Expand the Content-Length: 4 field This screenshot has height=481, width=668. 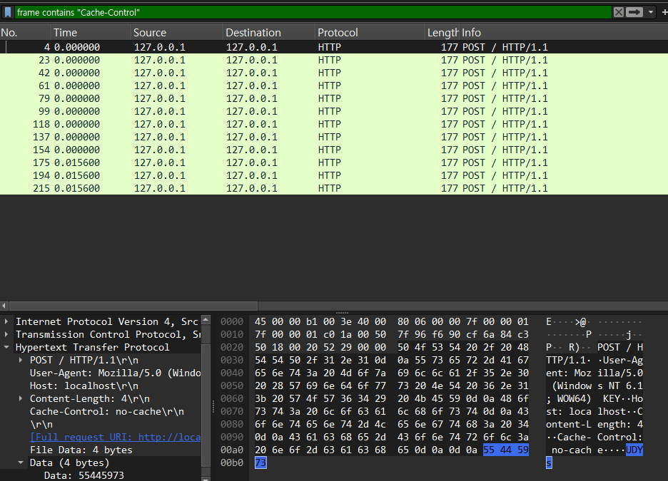[x=21, y=398]
